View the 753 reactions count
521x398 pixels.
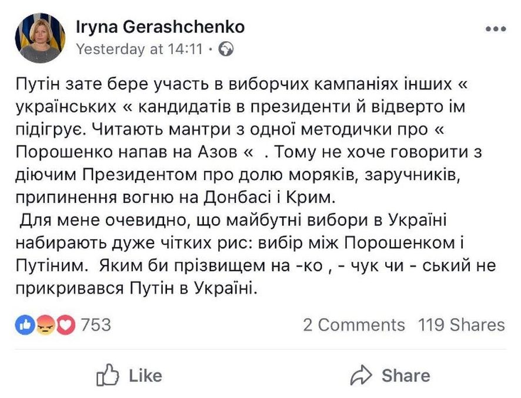pos(96,324)
